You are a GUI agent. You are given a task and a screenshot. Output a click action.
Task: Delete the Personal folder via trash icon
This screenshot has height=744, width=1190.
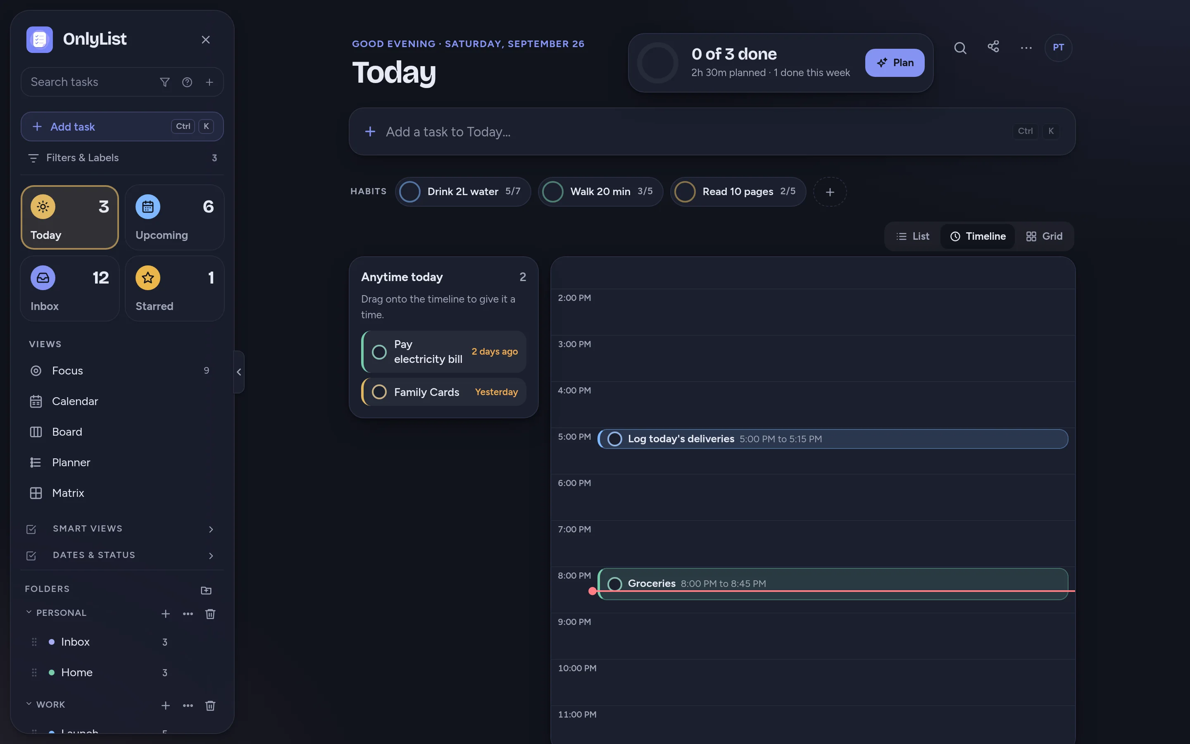(x=210, y=614)
